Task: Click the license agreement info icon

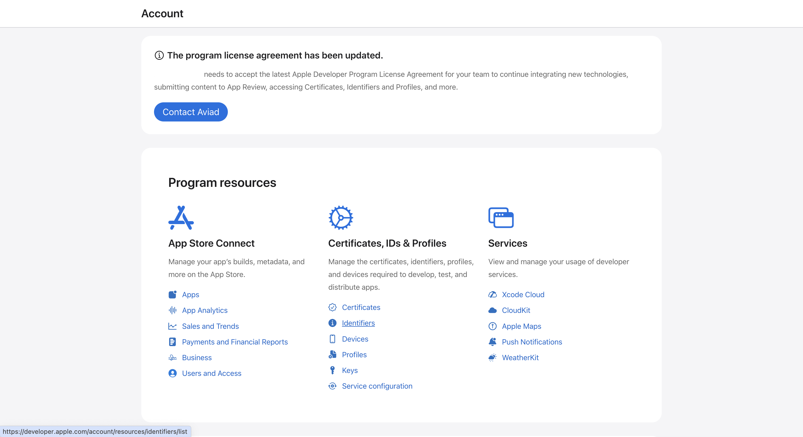Action: click(x=159, y=55)
